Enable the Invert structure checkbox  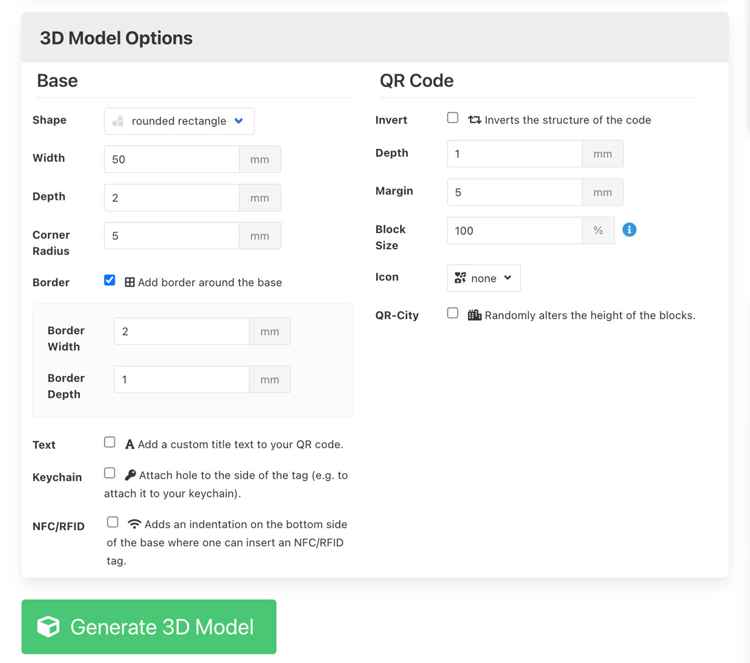coord(452,117)
